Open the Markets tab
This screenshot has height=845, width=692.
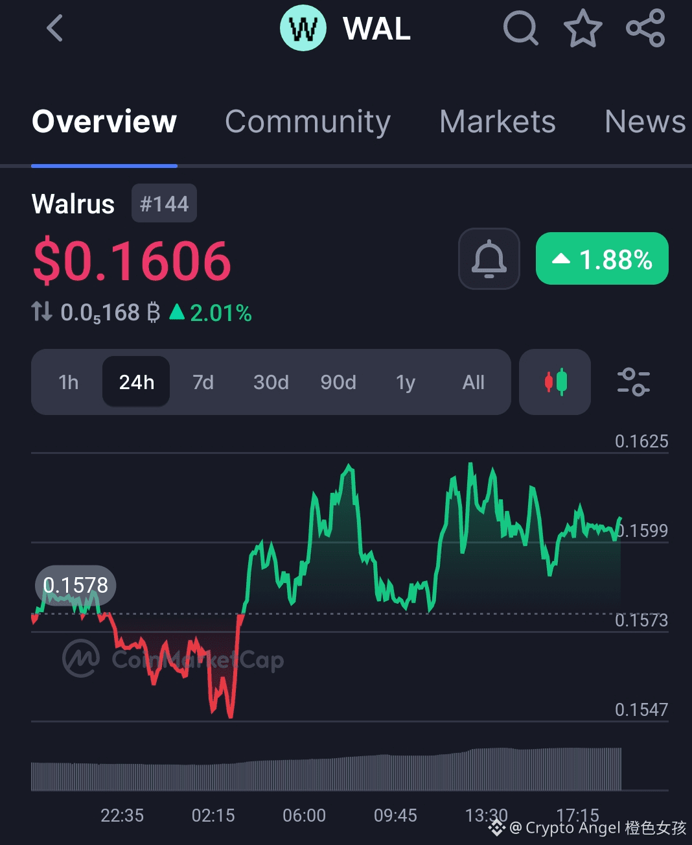click(x=498, y=122)
